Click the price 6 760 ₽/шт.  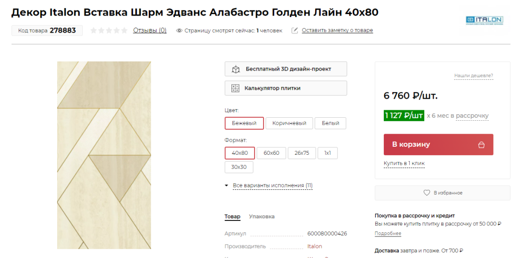(x=411, y=96)
